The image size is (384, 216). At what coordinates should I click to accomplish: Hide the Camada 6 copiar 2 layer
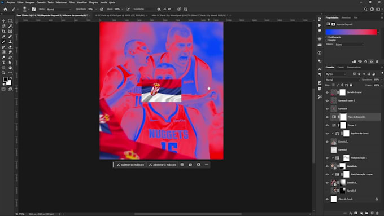coord(327,100)
